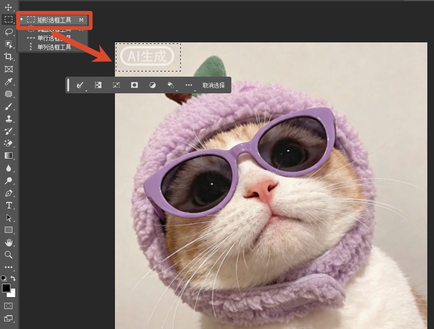Swap foreground and background colors
Screen dimensions: 434x329
tap(13, 278)
